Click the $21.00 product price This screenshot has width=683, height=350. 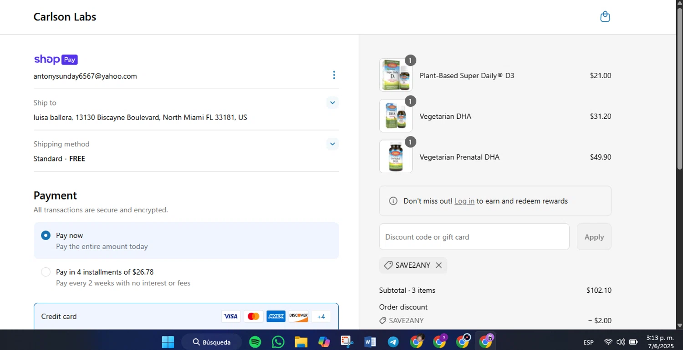601,75
